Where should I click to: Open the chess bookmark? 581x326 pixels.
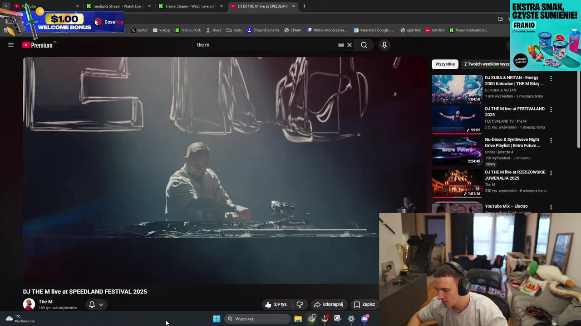[214, 30]
